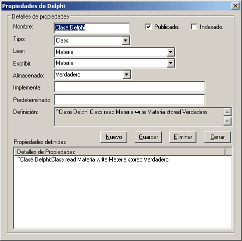The height and width of the screenshot is (241, 242).
Task: Click the Definición scroll up arrow
Action: [227, 112]
